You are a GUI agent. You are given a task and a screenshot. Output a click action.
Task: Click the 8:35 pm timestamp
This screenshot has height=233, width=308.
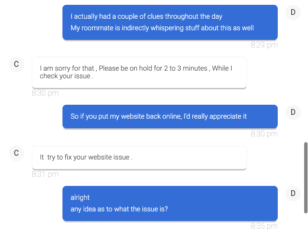264,226
